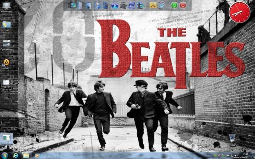Click the green round button in dock
Image resolution: width=255 pixels, height=159 pixels.
[x=174, y=6]
